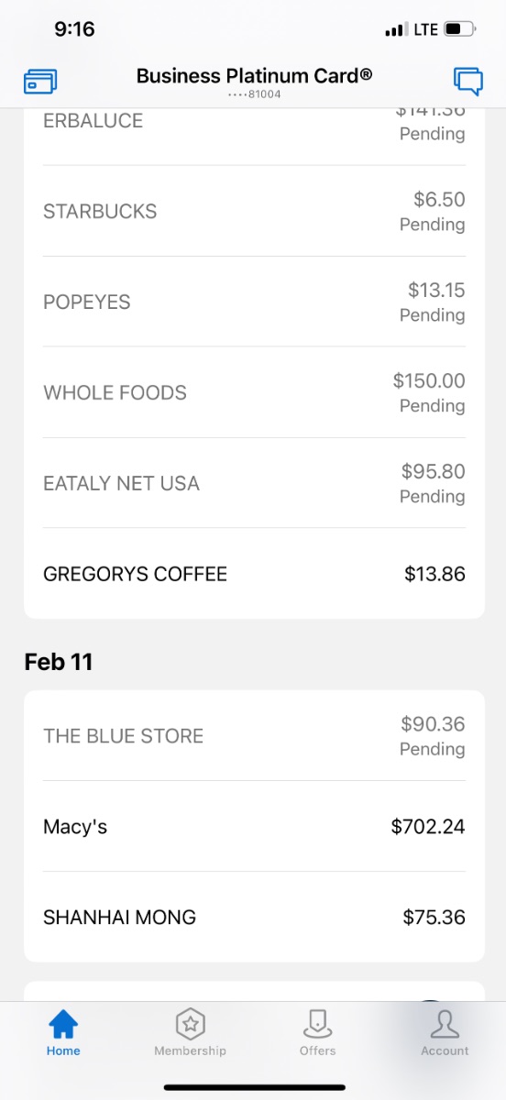This screenshot has height=1100, width=506.
Task: Open the POPEYES $13.15 transaction
Action: coord(254,302)
